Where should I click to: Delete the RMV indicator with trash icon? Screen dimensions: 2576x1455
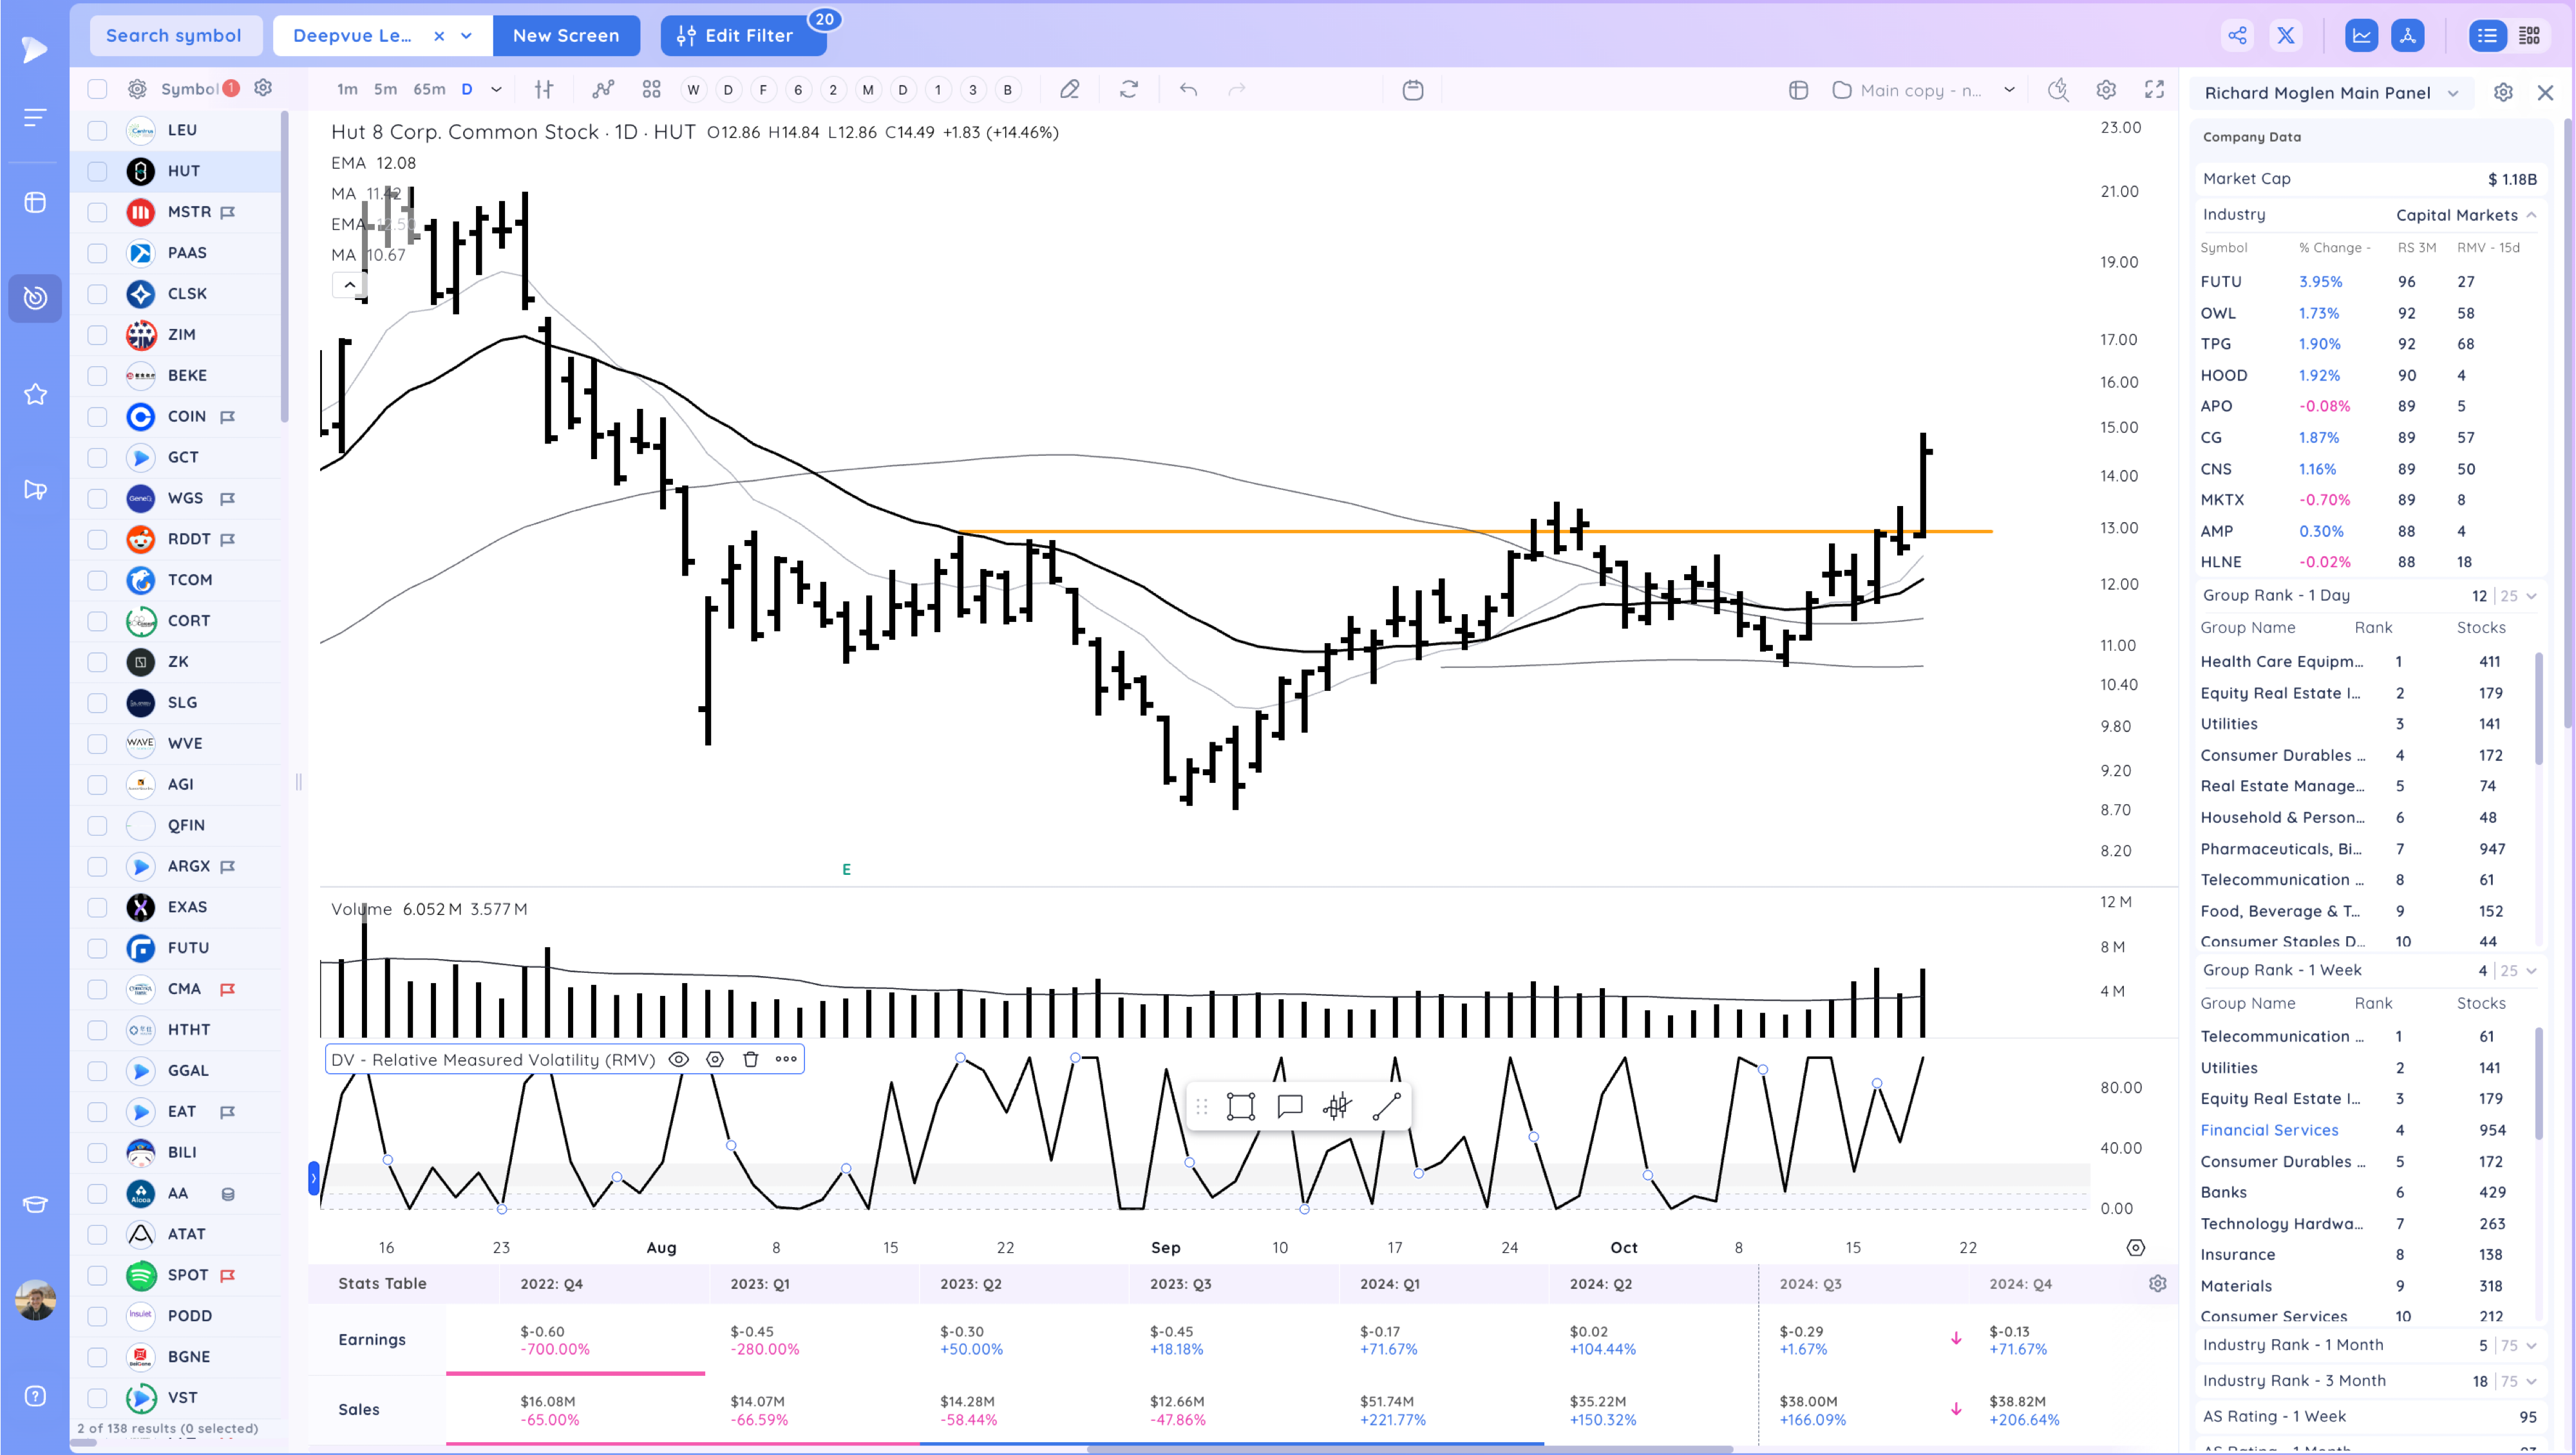click(x=751, y=1060)
